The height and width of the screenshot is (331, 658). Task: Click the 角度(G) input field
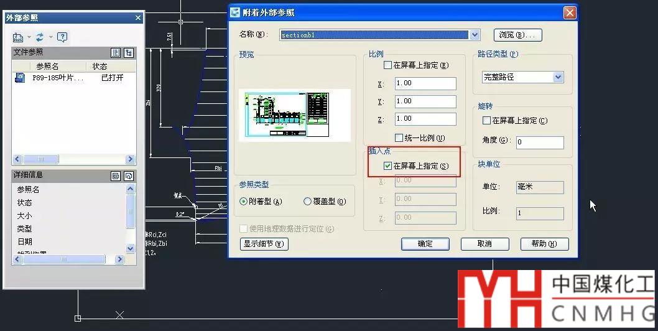[x=540, y=142]
